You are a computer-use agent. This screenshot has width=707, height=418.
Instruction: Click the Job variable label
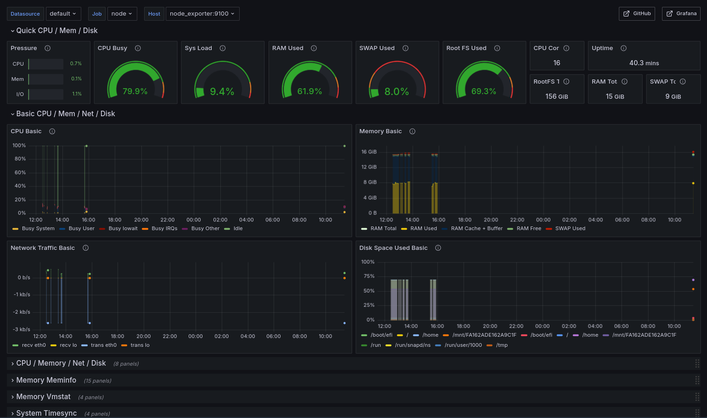tap(97, 14)
